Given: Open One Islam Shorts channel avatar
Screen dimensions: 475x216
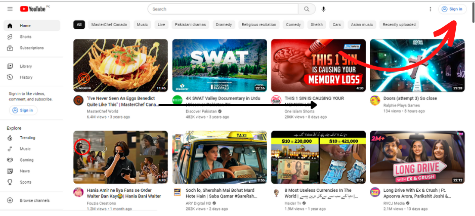Looking at the screenshot, I should [276, 100].
